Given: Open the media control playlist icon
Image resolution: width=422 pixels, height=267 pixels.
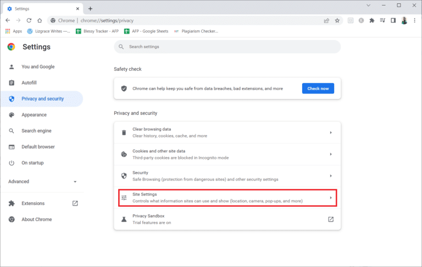Looking at the screenshot, I should pyautogui.click(x=382, y=20).
